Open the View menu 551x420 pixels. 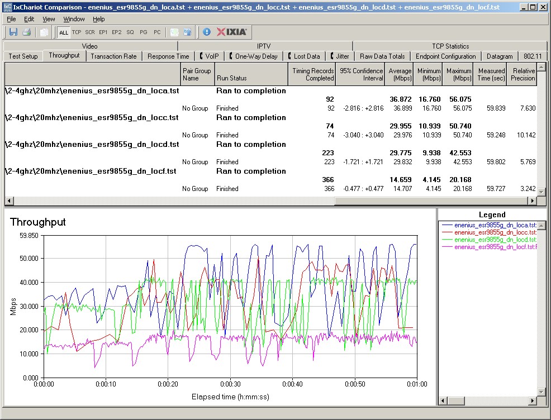49,19
